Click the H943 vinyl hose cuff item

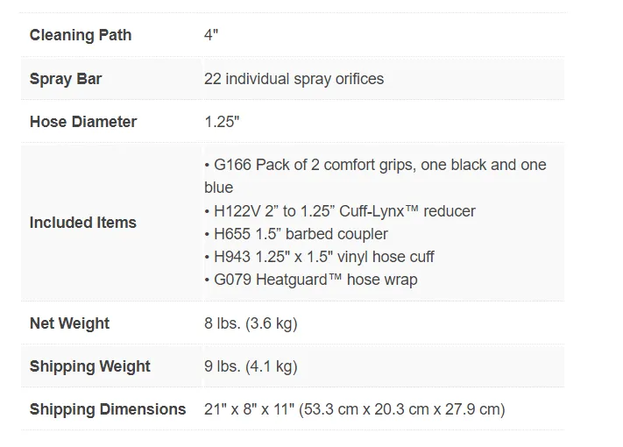coord(319,257)
